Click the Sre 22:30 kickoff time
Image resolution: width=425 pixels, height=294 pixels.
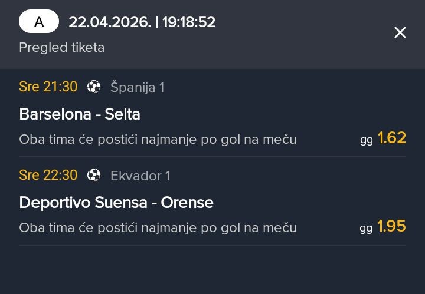click(48, 175)
